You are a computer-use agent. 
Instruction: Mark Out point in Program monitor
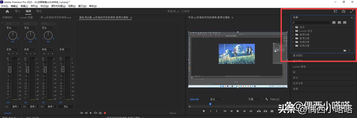[x=217, y=111]
